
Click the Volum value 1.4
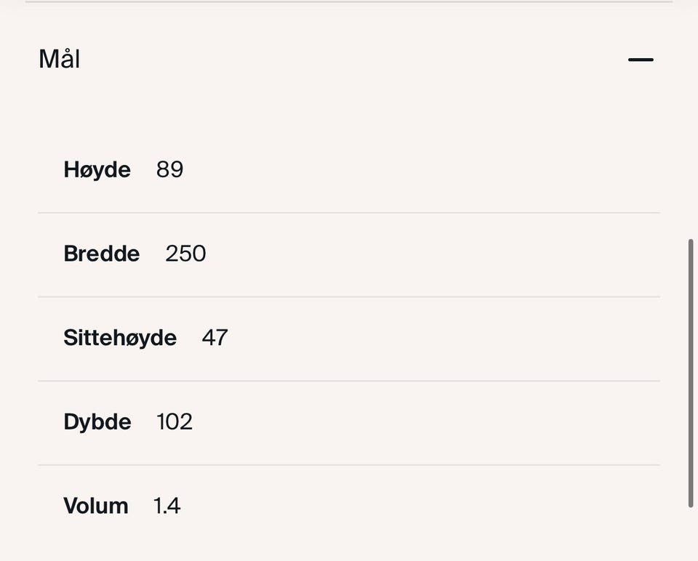pyautogui.click(x=167, y=506)
